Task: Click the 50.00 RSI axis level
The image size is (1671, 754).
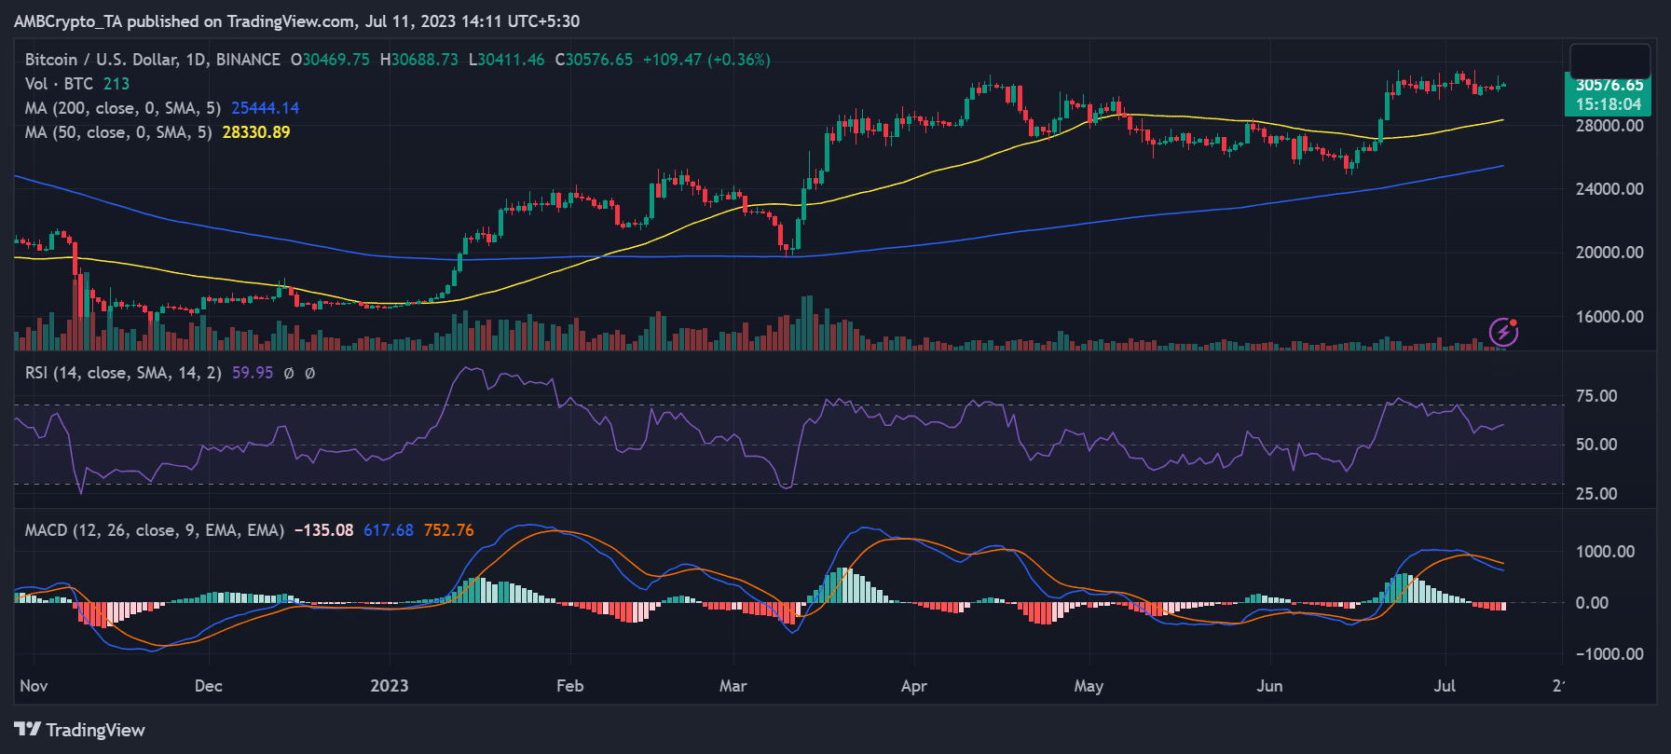Action: click(x=1596, y=445)
